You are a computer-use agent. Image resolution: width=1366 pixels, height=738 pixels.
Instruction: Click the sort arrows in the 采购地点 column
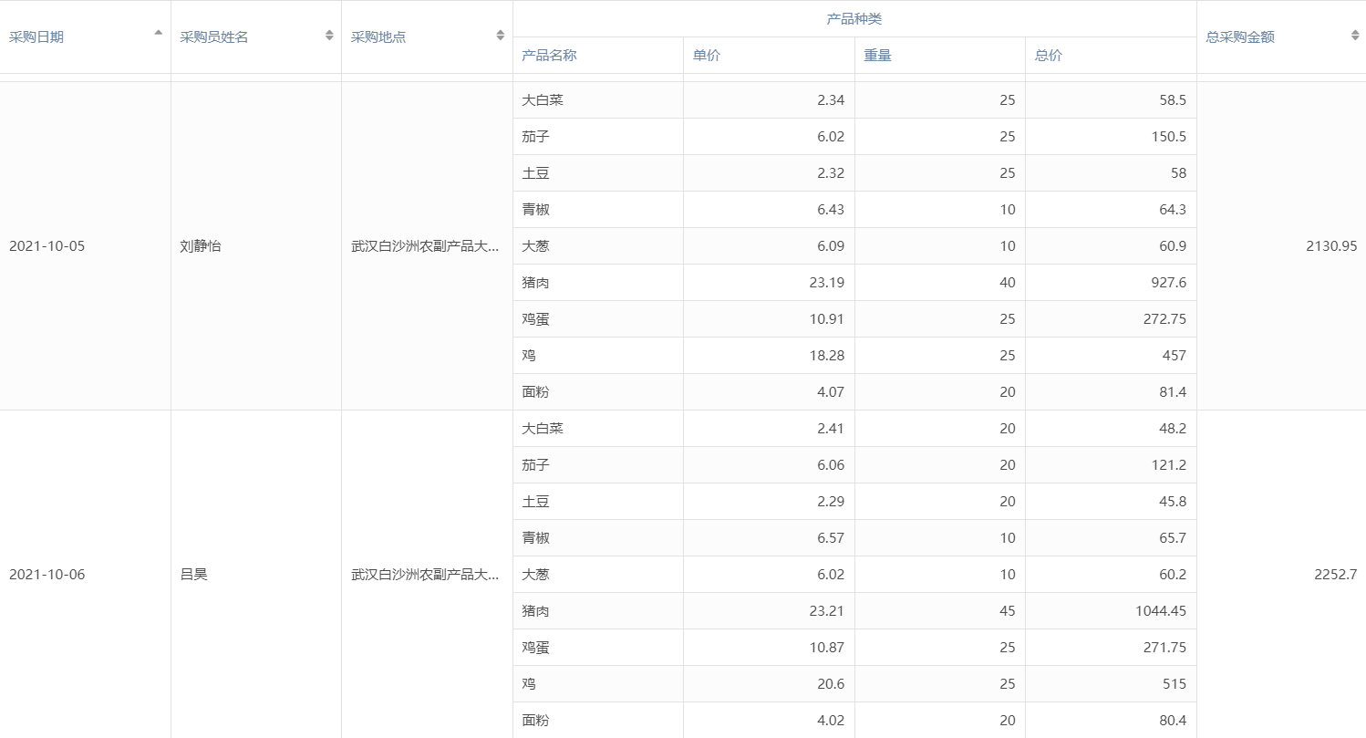(x=500, y=36)
